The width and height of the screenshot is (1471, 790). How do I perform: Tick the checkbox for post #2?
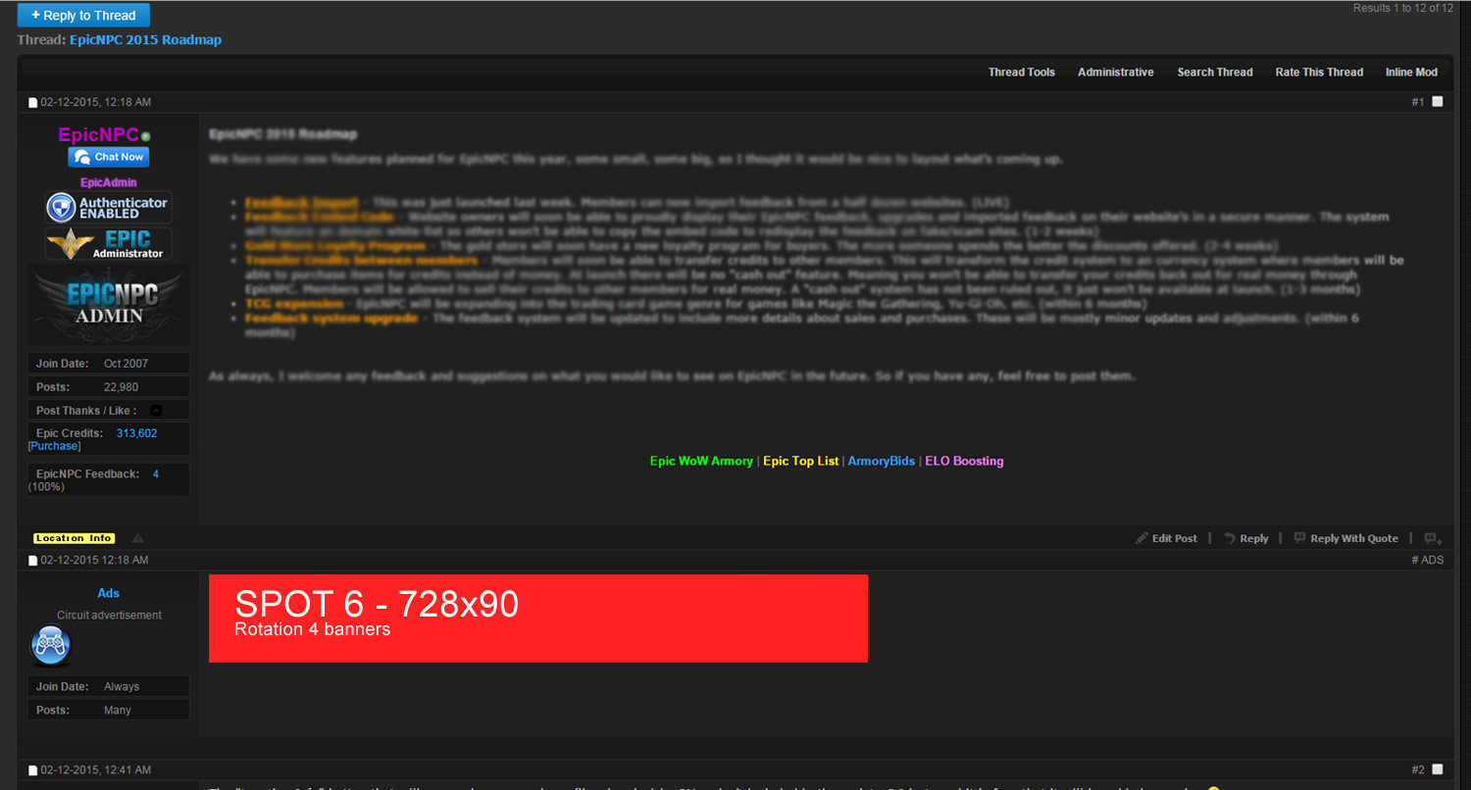point(1438,769)
